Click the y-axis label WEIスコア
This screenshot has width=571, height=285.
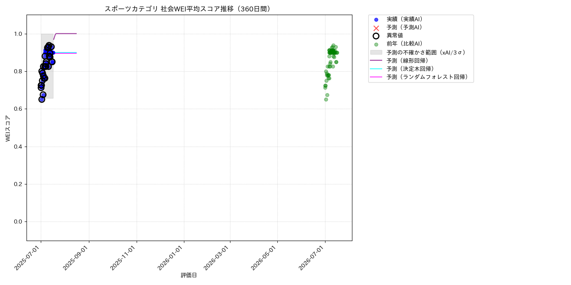[x=8, y=128]
